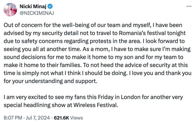Open the 621.6K view count

click(62, 118)
